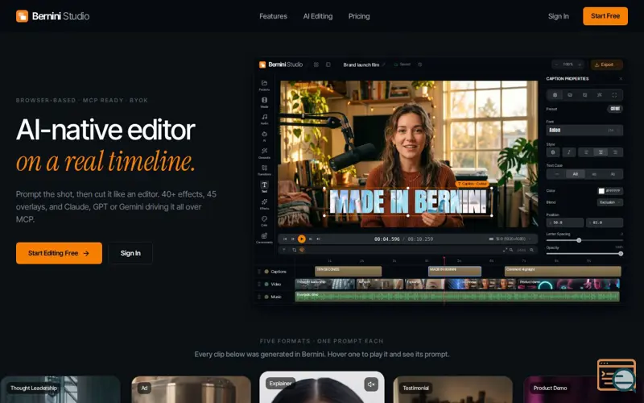Viewport: 644px width, 403px height.
Task: Open the Audio music-note icon in sidebar
Action: click(264, 118)
